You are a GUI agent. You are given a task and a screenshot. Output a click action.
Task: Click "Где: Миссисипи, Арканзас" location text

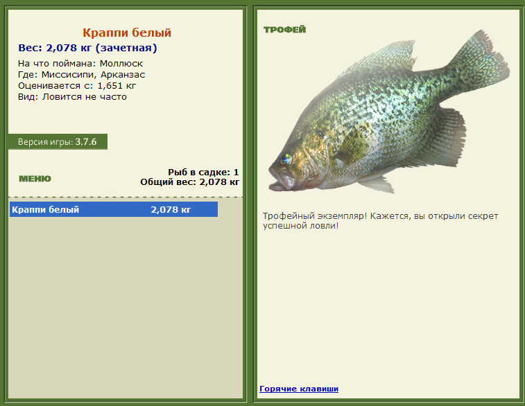(81, 75)
